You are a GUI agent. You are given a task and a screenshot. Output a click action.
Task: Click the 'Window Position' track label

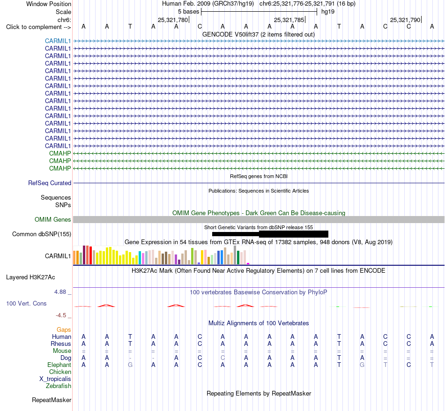coord(49,4)
